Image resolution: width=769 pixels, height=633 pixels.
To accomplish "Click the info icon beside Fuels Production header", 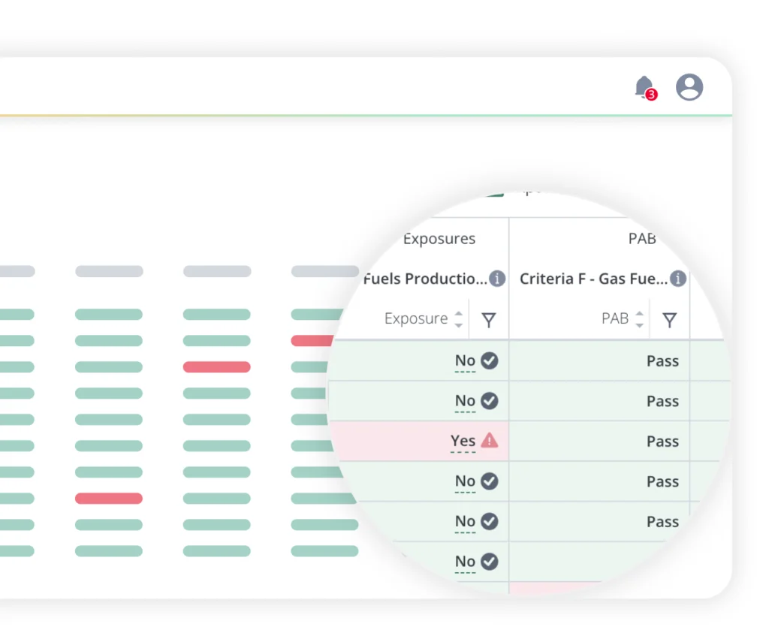I will 496,279.
